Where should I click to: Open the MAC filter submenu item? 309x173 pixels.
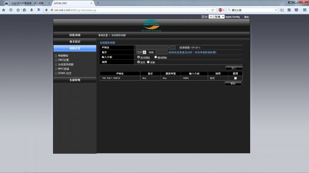63,69
